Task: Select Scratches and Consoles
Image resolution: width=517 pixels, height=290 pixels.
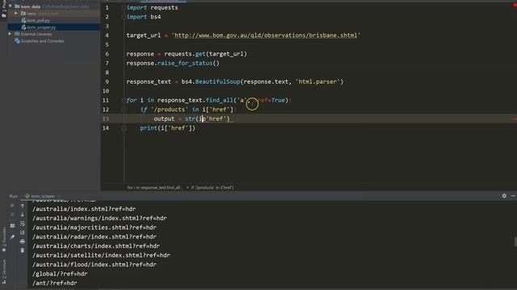Action: click(x=42, y=41)
